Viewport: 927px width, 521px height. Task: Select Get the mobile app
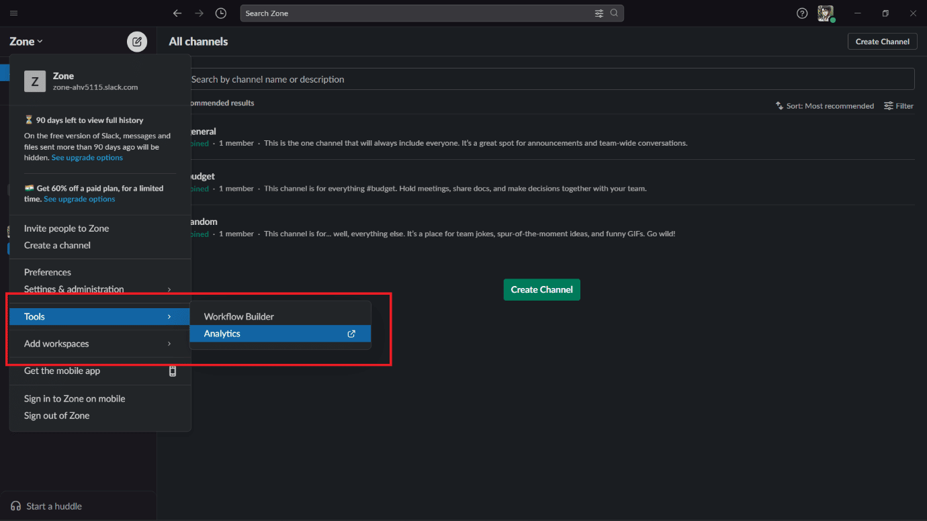(x=100, y=371)
